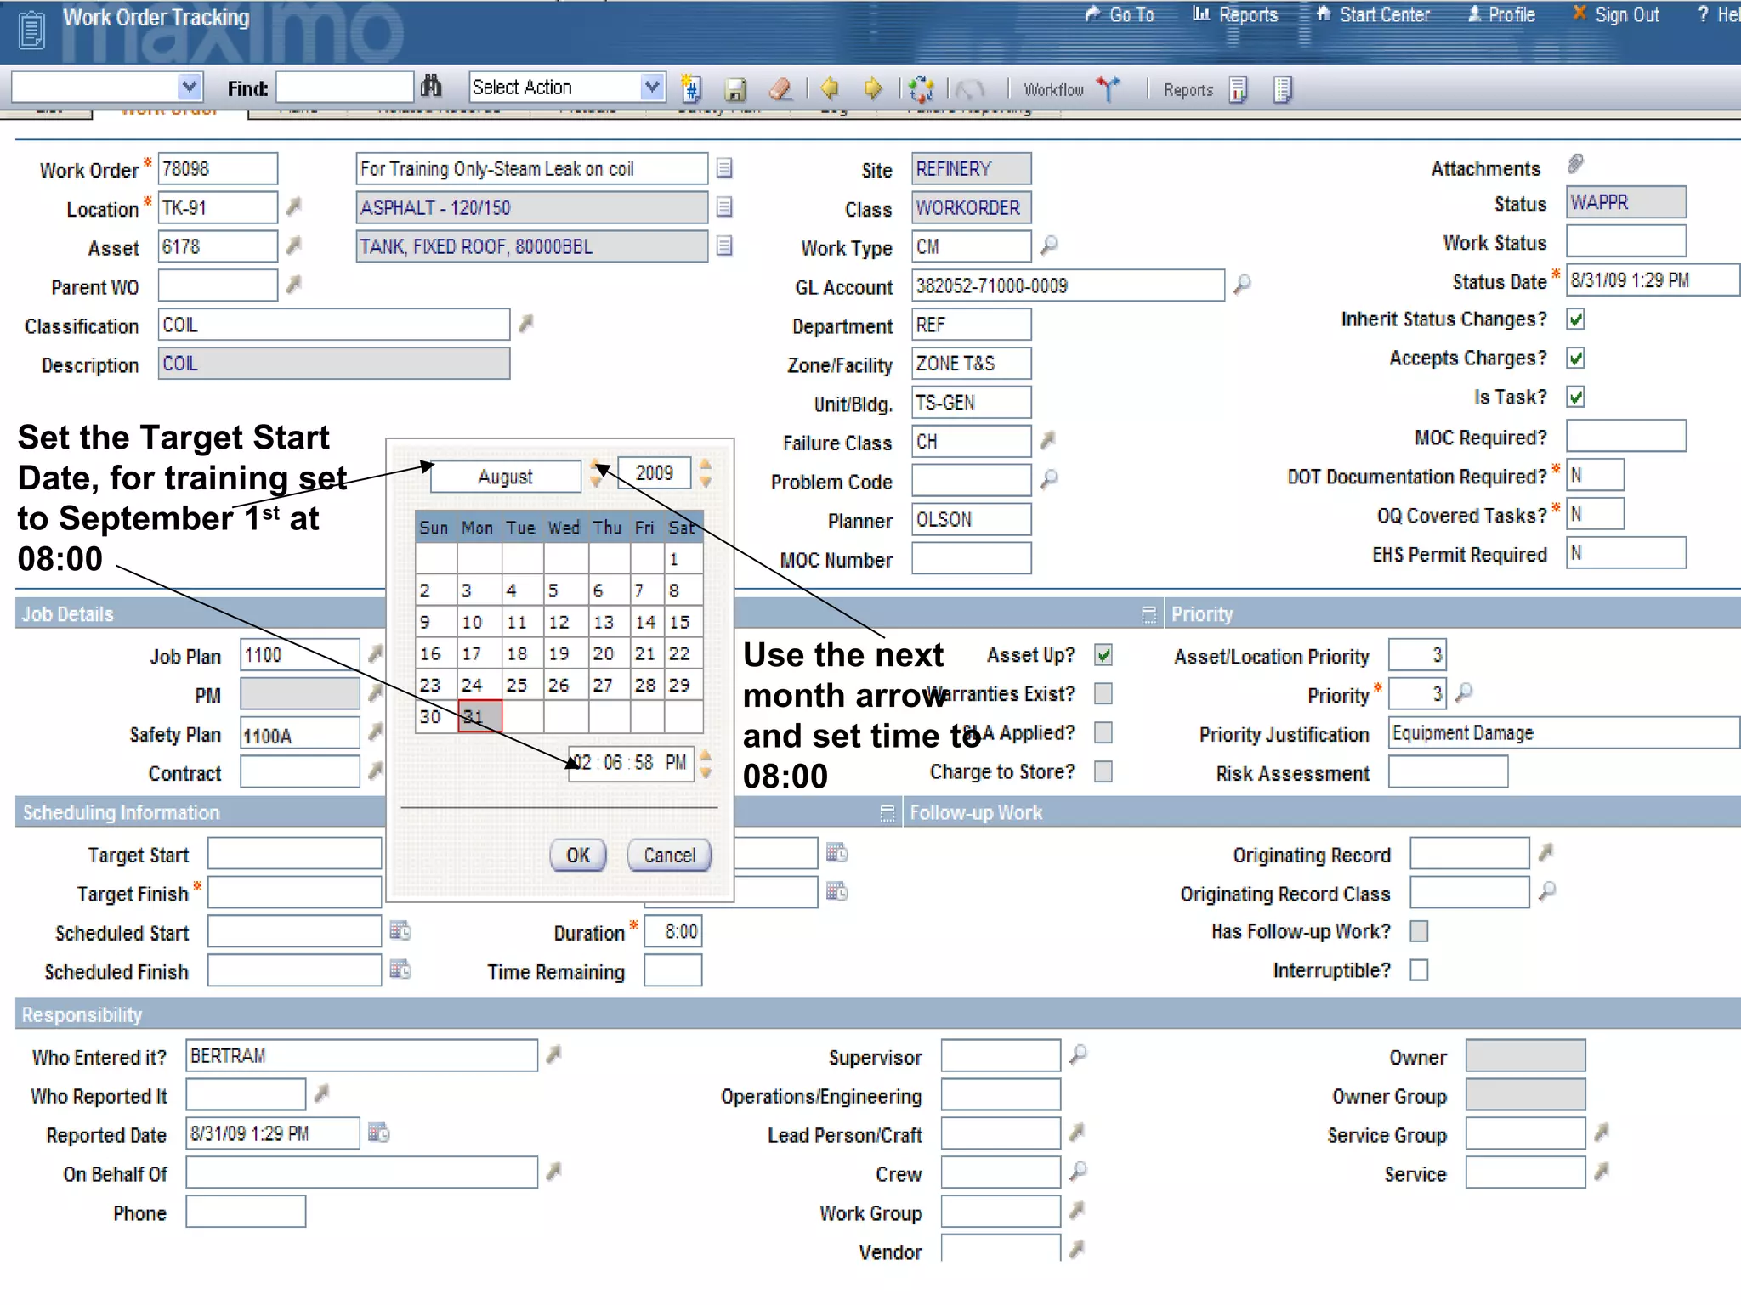
Task: Open the Go To menu
Action: [1120, 15]
